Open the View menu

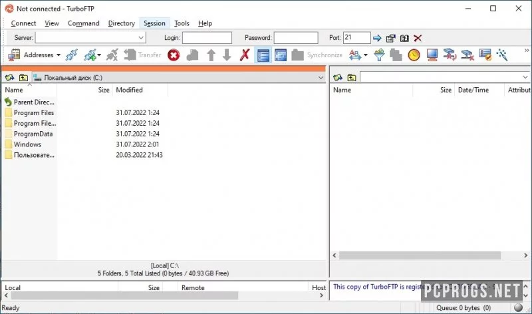point(52,23)
